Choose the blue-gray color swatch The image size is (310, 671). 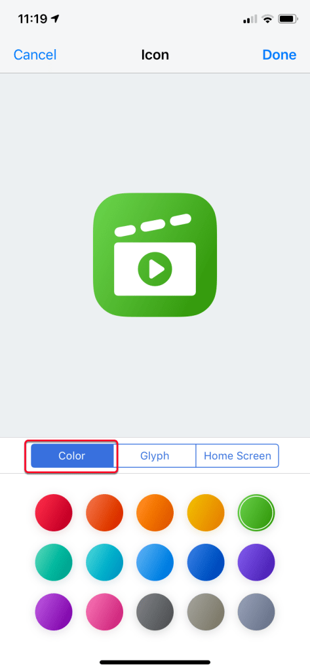click(x=256, y=612)
